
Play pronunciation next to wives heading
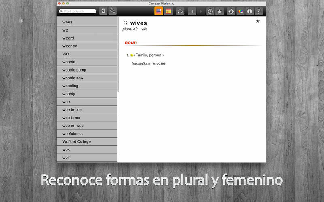tap(125, 23)
